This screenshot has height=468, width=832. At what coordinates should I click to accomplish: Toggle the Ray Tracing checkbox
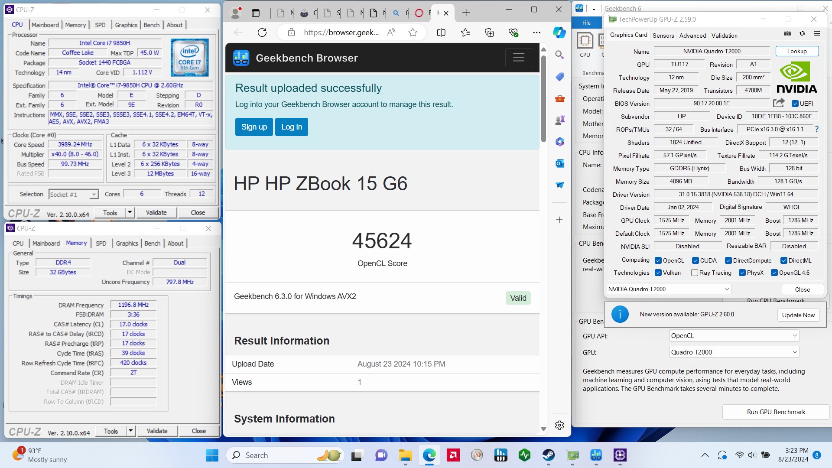click(x=694, y=273)
